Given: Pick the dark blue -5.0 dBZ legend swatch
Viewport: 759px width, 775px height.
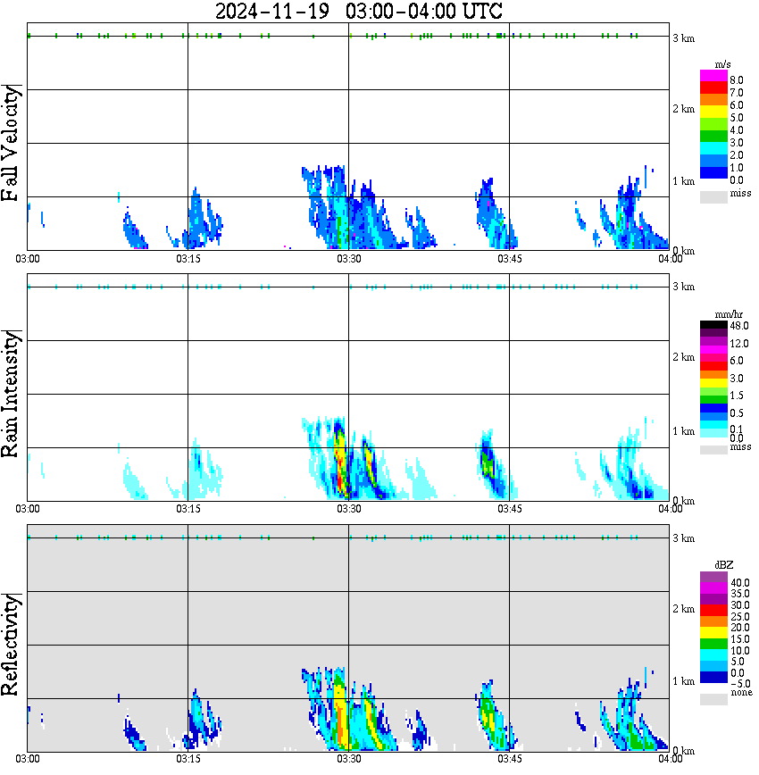Looking at the screenshot, I should 713,677.
